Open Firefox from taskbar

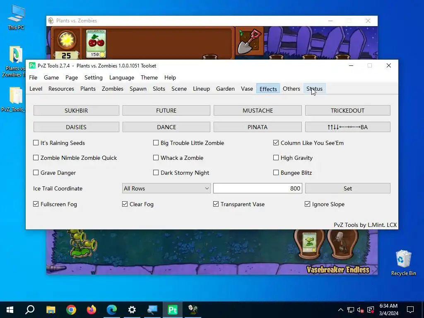click(x=92, y=310)
